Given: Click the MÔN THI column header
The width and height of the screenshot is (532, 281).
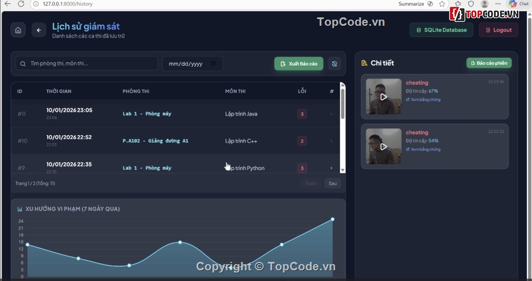Looking at the screenshot, I should pos(235,91).
